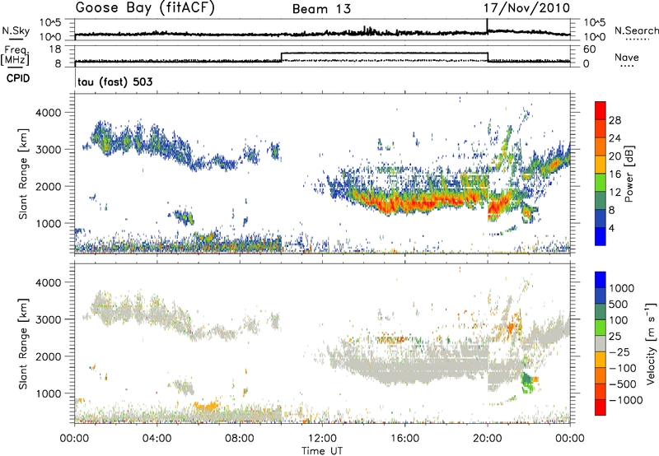Click the 25 tick on the Velocity colorbar
The width and height of the screenshot is (659, 456).
point(615,336)
